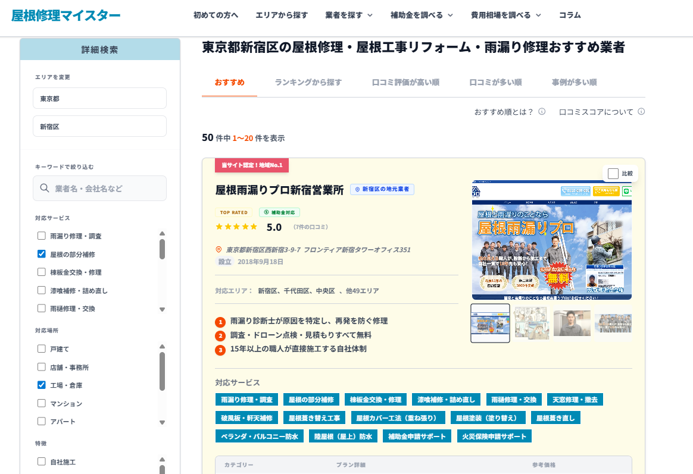Click the magnifier icon in keyword search
The image size is (693, 474).
tap(44, 188)
